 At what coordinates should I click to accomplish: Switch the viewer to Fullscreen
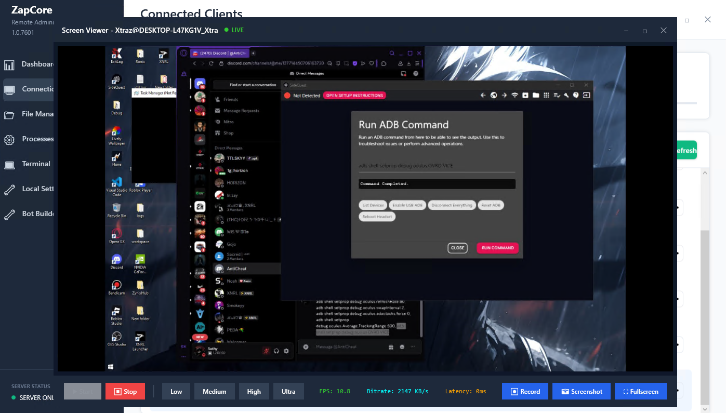click(x=640, y=392)
